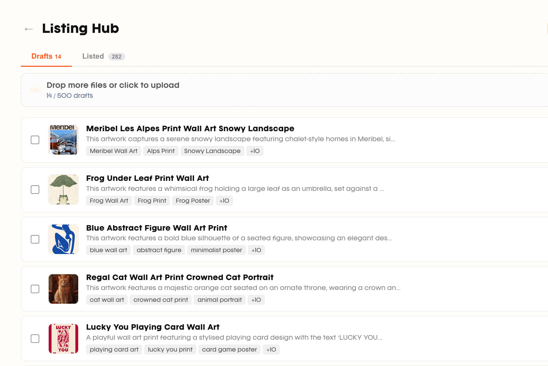Image resolution: width=548 pixels, height=366 pixels.
Task: Select the Regal Cat draft checkbox
Action: [x=35, y=289]
